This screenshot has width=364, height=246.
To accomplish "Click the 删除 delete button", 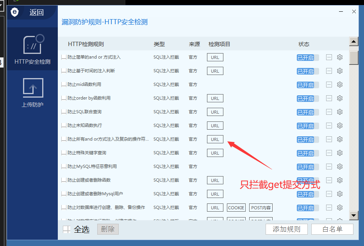I will pos(108,229).
